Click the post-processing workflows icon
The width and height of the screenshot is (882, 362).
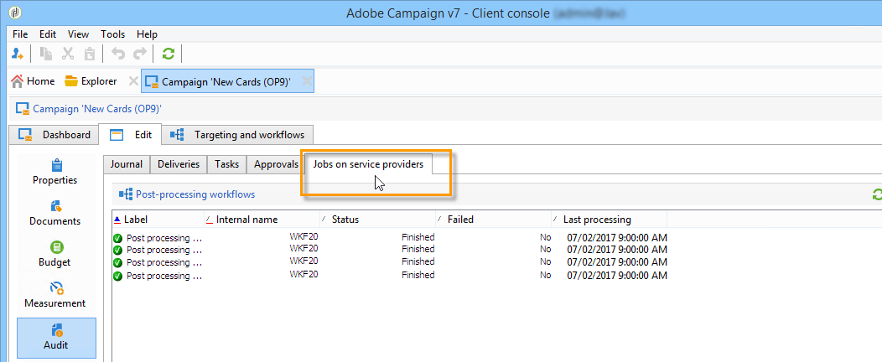(x=125, y=194)
